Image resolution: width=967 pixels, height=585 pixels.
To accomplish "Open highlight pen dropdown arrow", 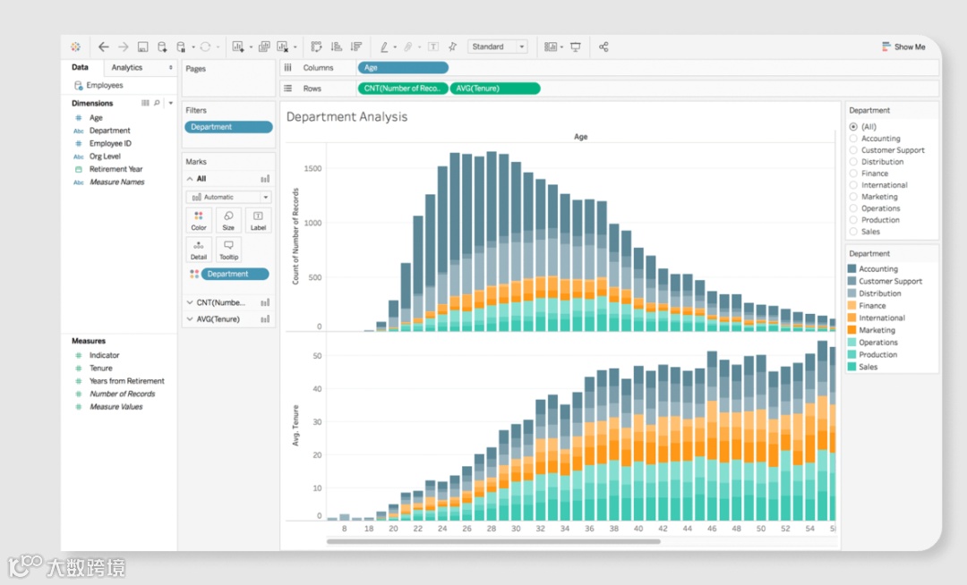I will 396,47.
